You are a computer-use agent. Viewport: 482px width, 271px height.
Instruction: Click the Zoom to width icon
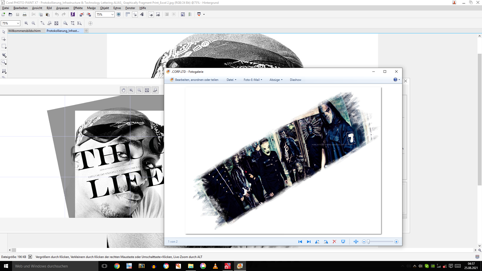[x=73, y=23]
